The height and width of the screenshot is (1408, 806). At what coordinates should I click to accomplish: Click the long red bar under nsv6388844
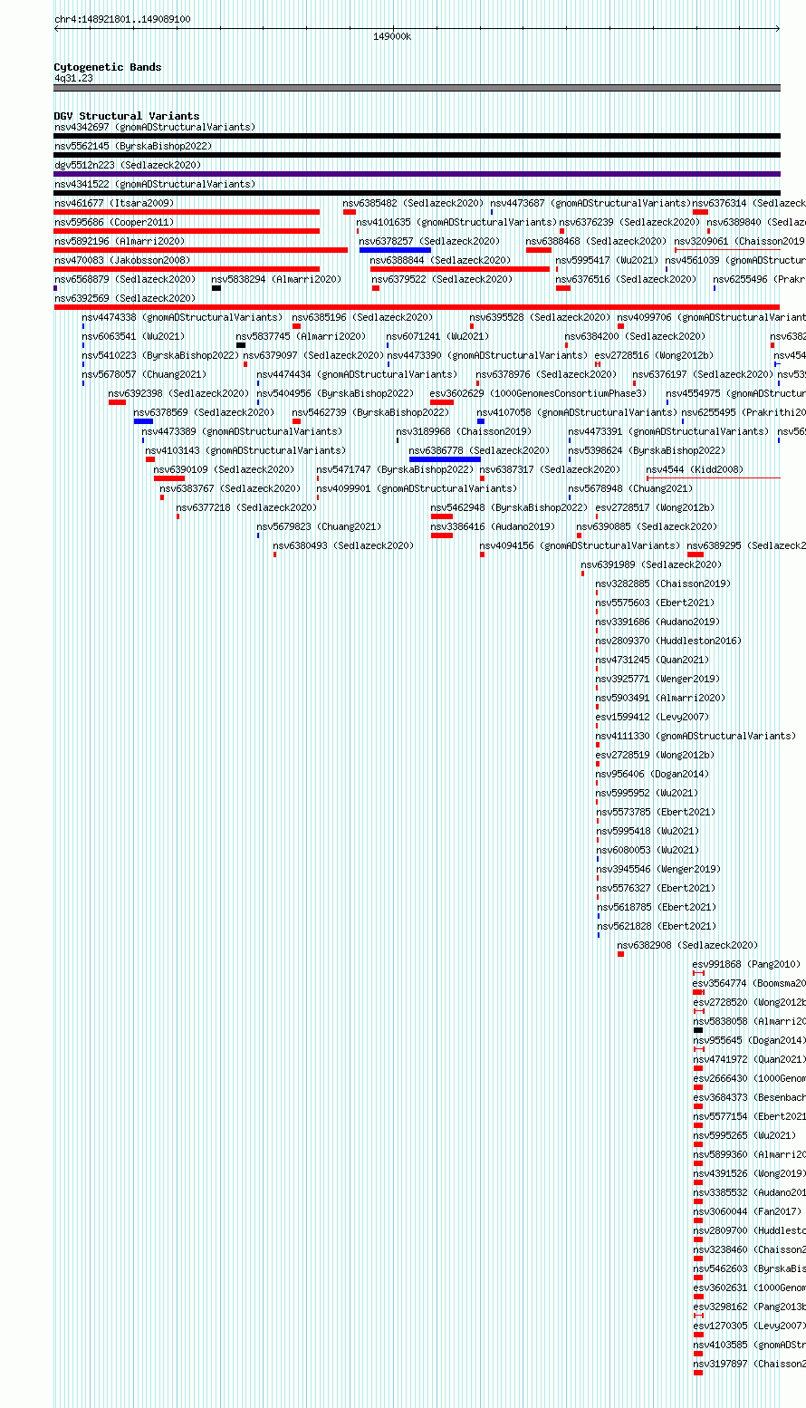click(460, 269)
